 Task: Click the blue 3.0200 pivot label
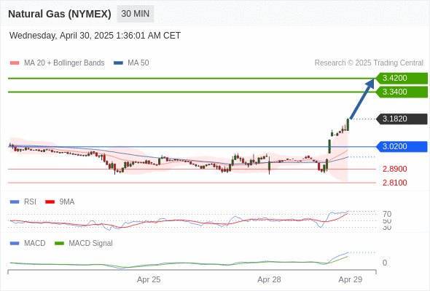point(402,147)
